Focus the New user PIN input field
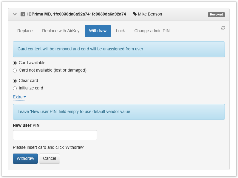 55,135
